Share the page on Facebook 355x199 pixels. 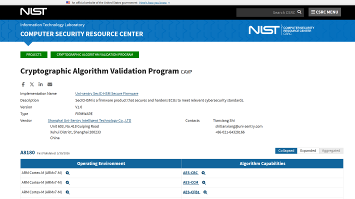pos(23,84)
